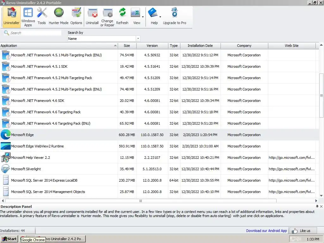Open the Help Viewer 2.2 web site link

pos(291,158)
